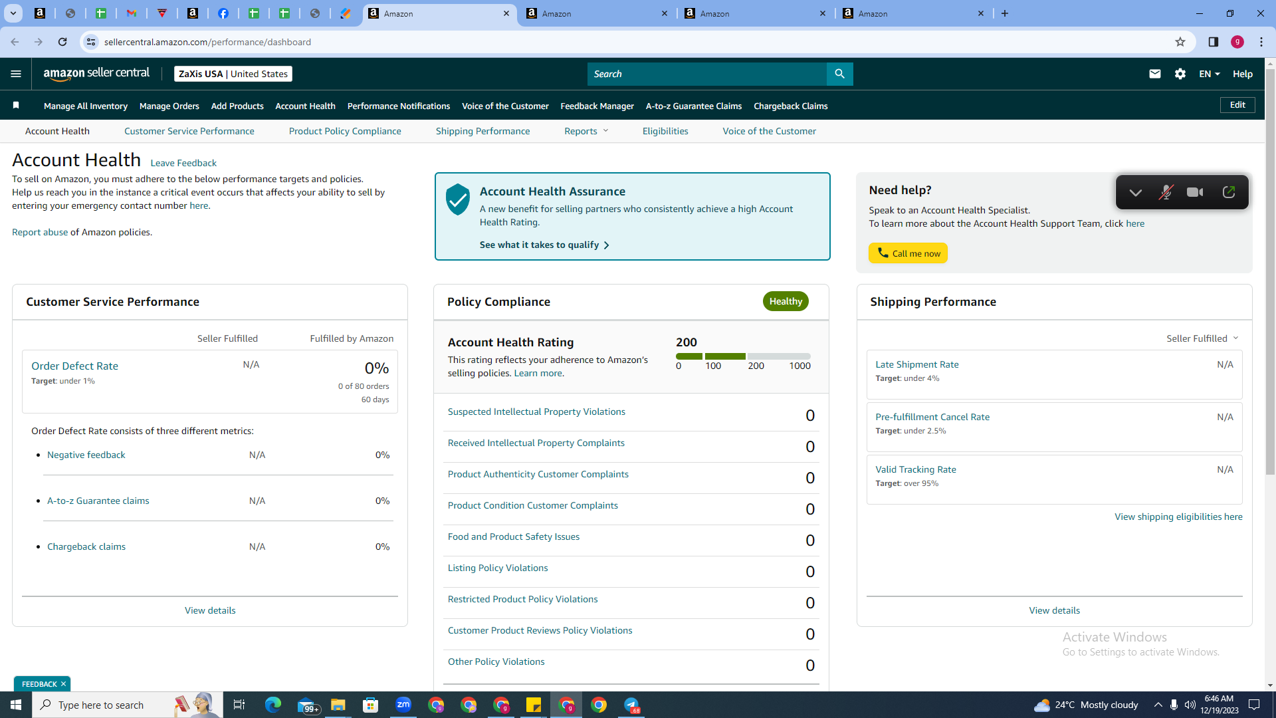
Task: Open Valid Tracking Rate link
Action: coord(916,469)
